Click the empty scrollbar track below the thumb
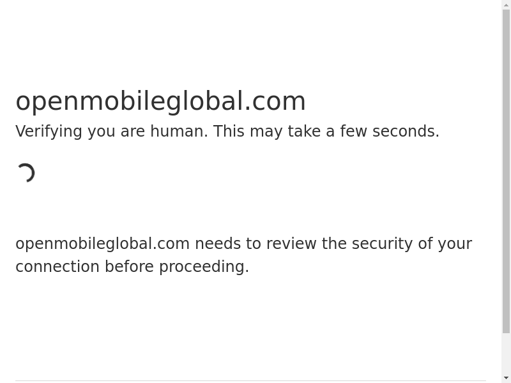 click(506, 353)
